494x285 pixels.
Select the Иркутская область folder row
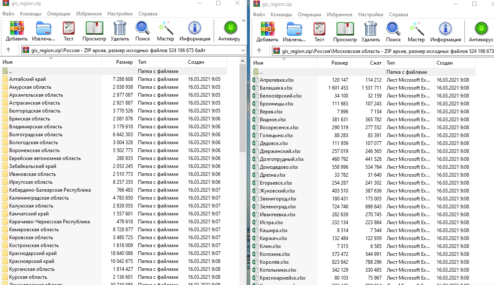(x=114, y=182)
